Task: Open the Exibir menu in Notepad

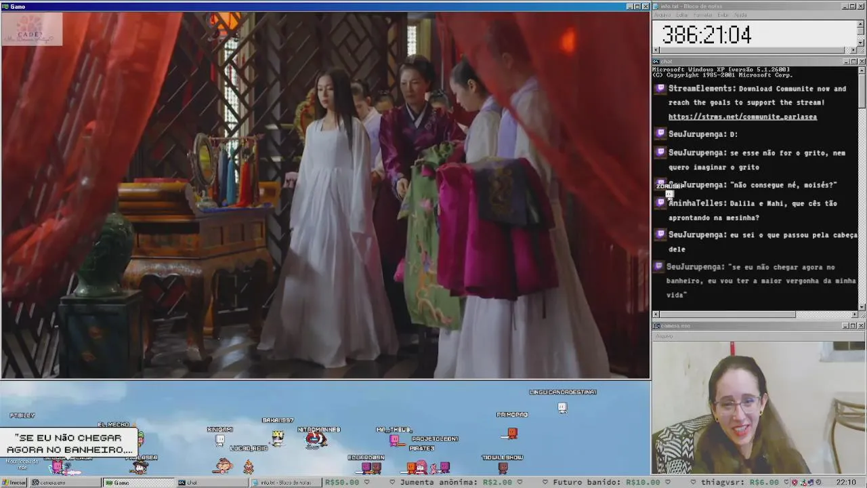Action: coord(723,15)
